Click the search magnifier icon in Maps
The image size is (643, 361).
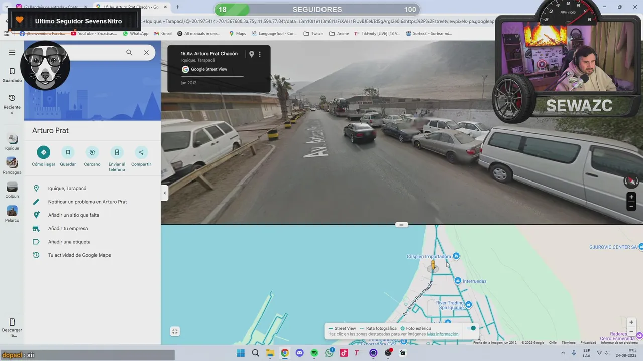(x=129, y=52)
